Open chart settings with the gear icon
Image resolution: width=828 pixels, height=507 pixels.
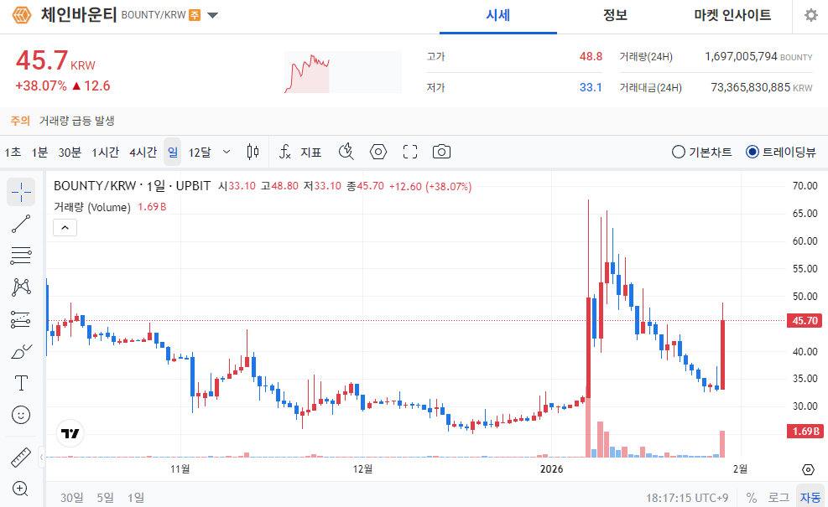tap(810, 15)
